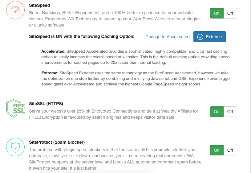
Task: Click the SiteSpeed heading
Action: coord(39,5)
